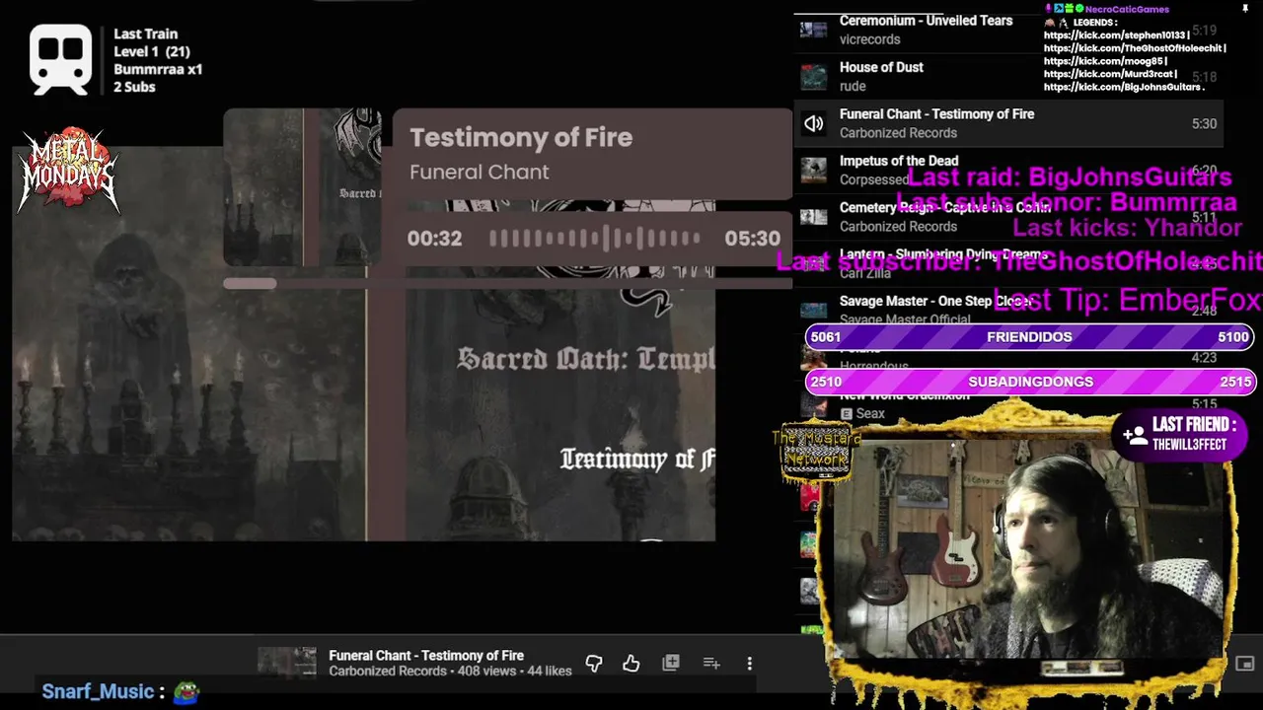Open the kick.com/moog85 link

pos(1103,61)
